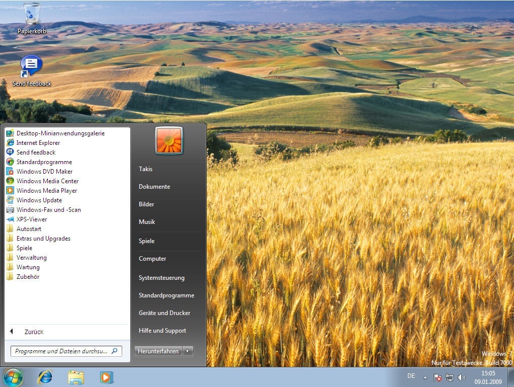Screen dimensions: 514x387
Task: Open the volume control in the system tray
Action: [x=462, y=376]
